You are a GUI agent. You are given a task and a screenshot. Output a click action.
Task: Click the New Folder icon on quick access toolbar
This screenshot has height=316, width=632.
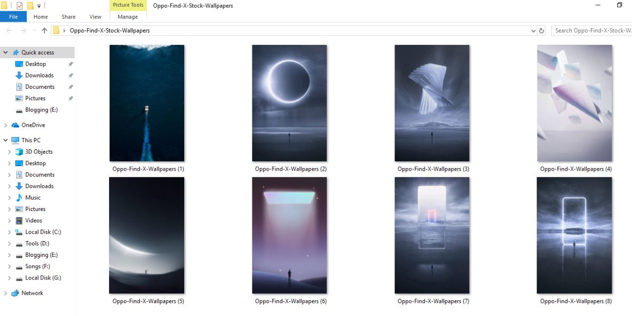pyautogui.click(x=30, y=5)
